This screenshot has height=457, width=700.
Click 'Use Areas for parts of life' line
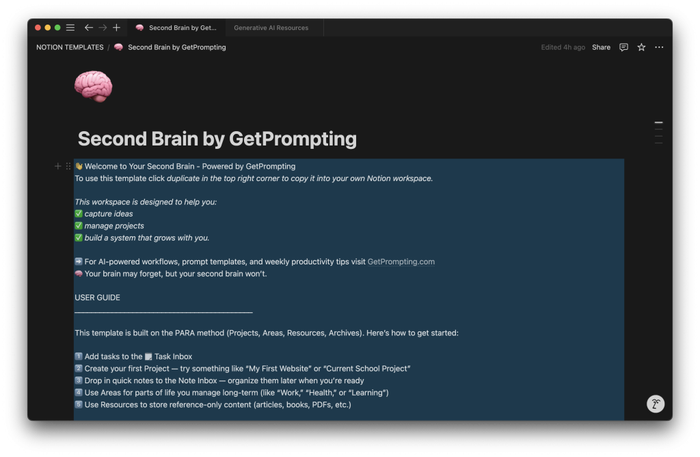[x=232, y=393]
